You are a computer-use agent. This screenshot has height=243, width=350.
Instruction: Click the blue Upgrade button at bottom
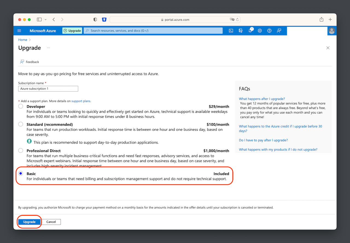[29, 222]
